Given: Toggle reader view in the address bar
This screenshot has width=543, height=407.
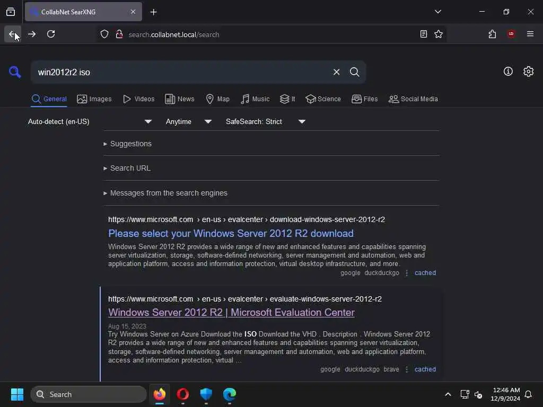Looking at the screenshot, I should pos(424,34).
